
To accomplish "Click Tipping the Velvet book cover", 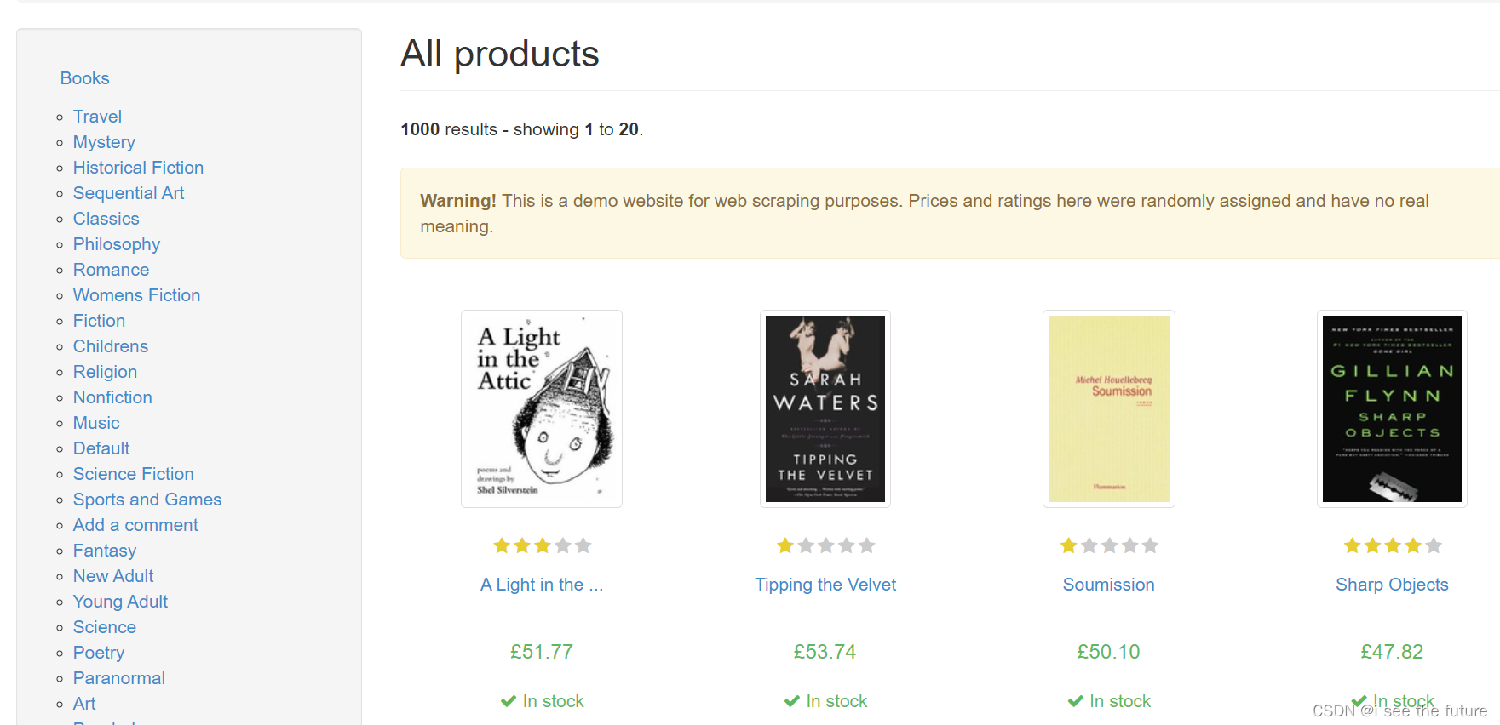I will pyautogui.click(x=825, y=408).
